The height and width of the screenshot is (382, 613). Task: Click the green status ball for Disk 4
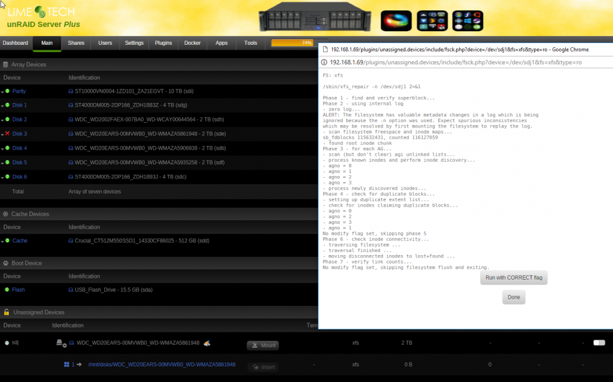click(7, 148)
